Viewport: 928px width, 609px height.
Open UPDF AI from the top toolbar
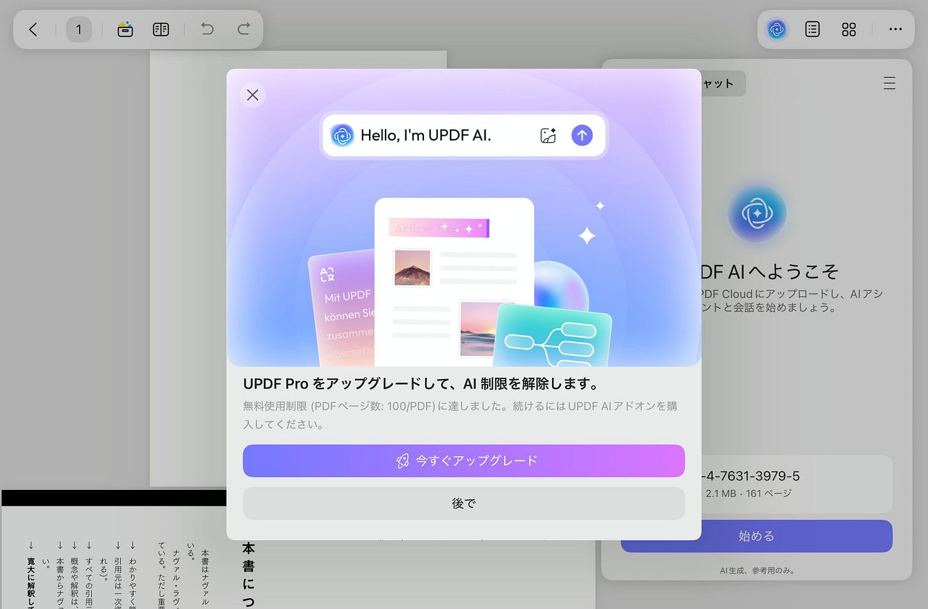pyautogui.click(x=776, y=29)
